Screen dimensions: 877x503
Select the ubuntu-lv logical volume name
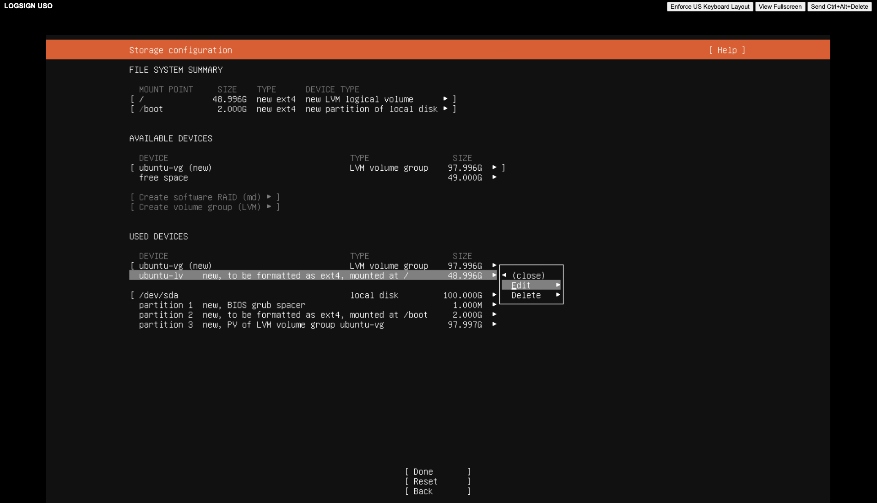coord(161,276)
